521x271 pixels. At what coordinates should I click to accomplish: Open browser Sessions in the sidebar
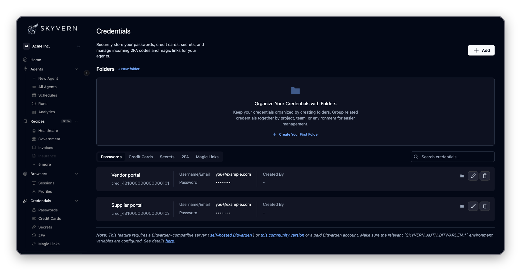pyautogui.click(x=43, y=183)
